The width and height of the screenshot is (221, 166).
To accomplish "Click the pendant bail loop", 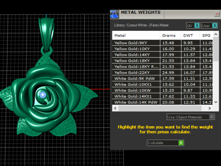I will (47, 34).
